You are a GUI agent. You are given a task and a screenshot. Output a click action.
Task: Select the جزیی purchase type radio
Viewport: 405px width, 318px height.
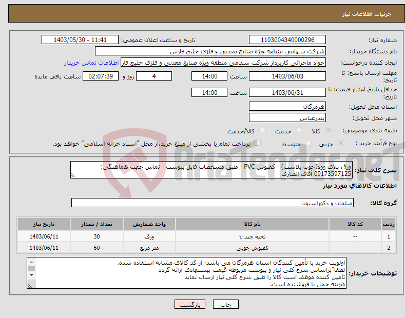341,143
